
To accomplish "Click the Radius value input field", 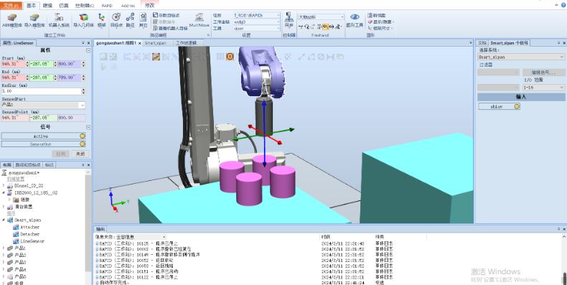I will (x=41, y=91).
